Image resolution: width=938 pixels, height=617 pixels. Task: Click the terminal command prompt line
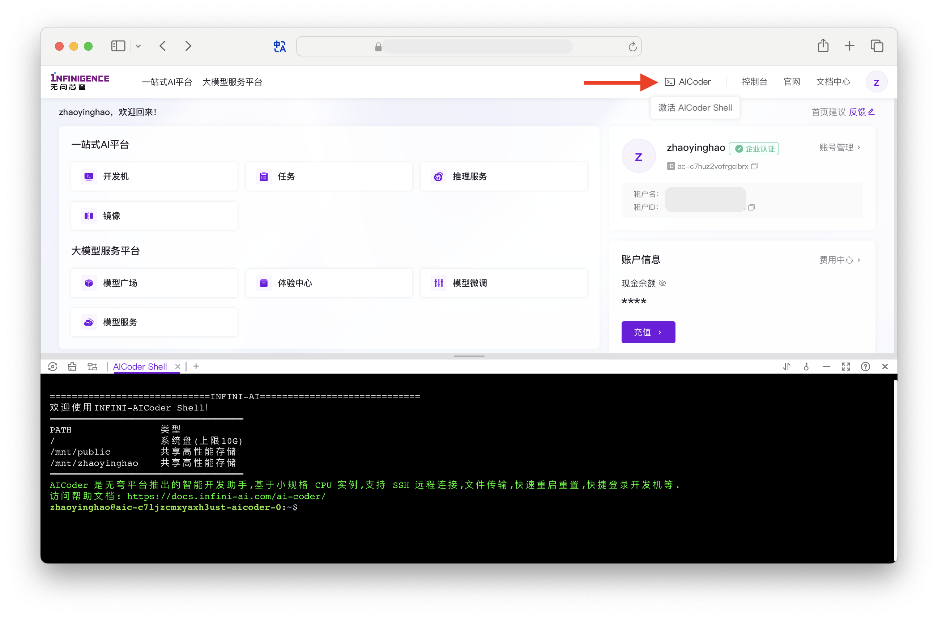(x=174, y=507)
